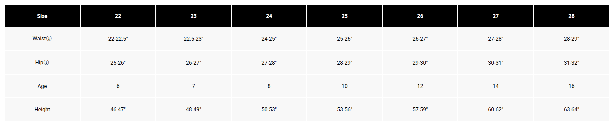Click the size 27 column header

click(495, 16)
